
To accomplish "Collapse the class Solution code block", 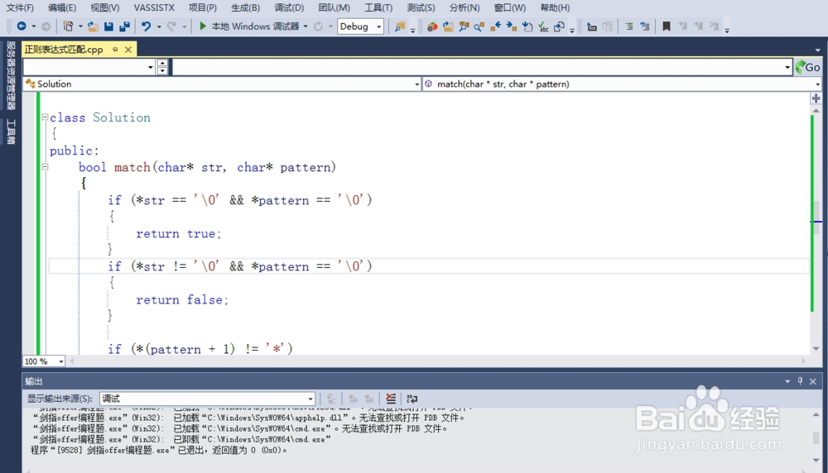I will pyautogui.click(x=45, y=117).
